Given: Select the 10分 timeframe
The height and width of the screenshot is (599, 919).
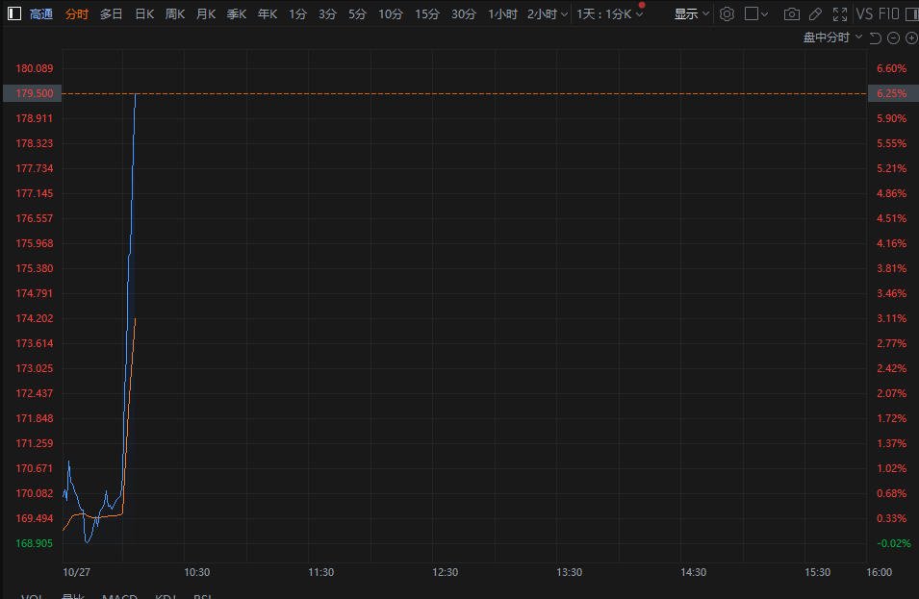Looking at the screenshot, I should (391, 13).
